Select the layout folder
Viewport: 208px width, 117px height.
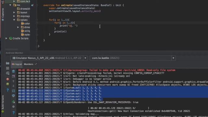(x=22, y=12)
